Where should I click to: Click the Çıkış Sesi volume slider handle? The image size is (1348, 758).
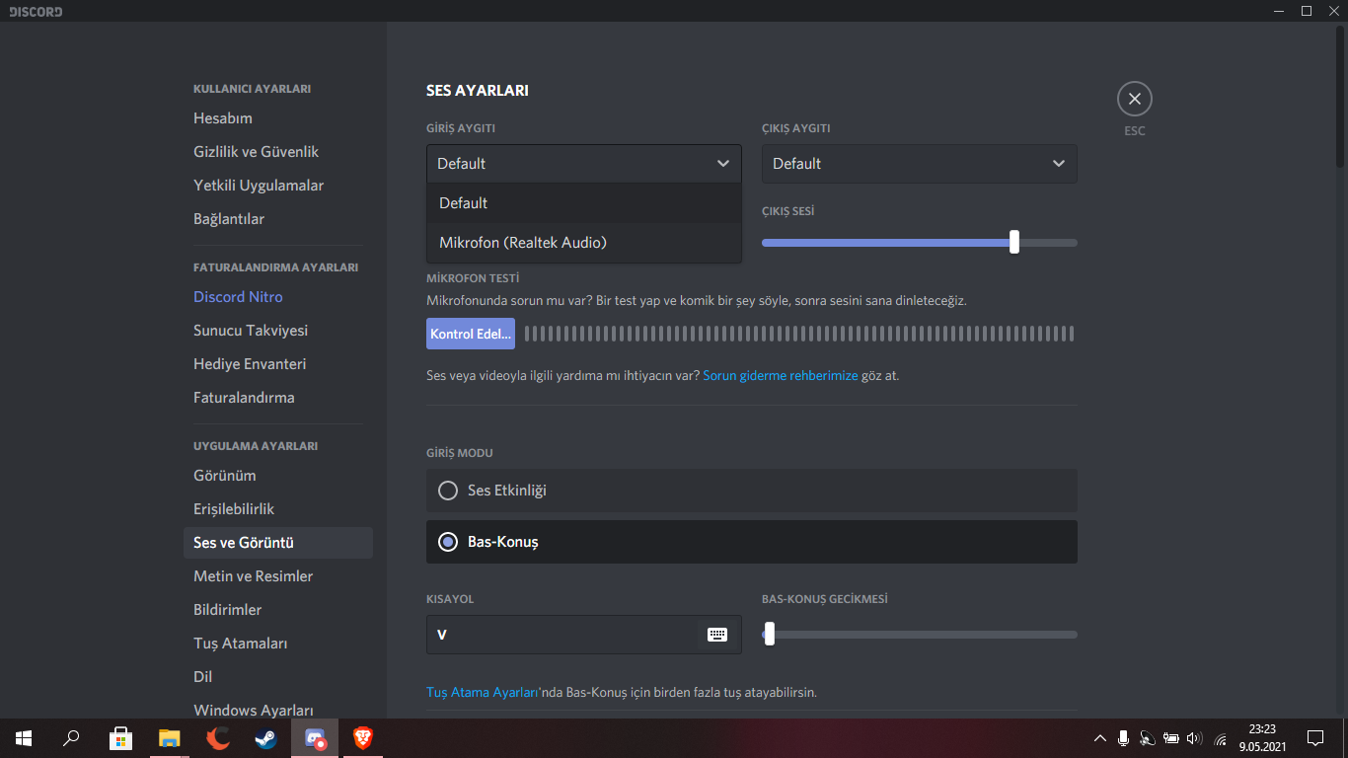(1014, 242)
